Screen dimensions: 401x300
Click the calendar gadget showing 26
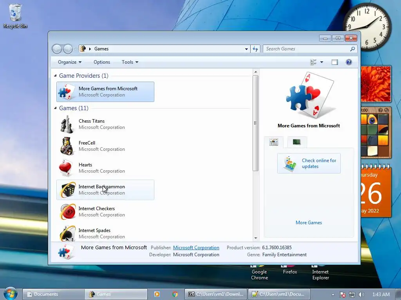376,191
